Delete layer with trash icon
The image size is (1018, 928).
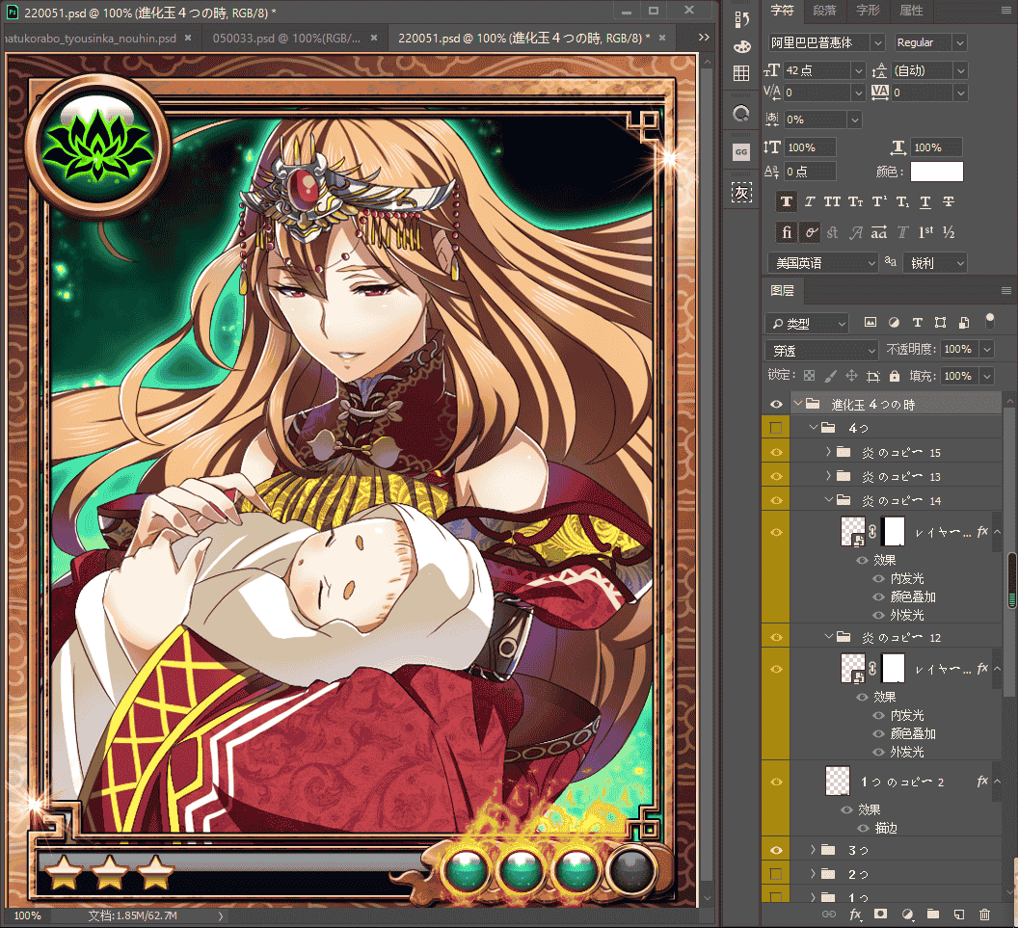(985, 915)
